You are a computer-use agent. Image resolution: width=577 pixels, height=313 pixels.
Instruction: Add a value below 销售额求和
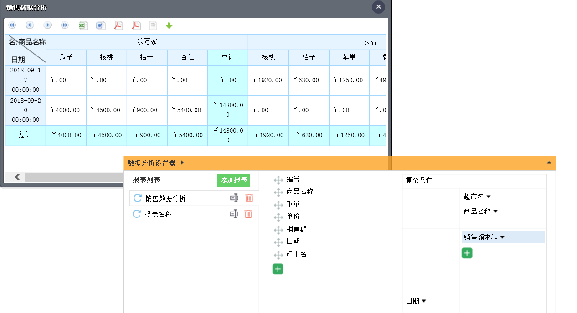[x=467, y=253]
